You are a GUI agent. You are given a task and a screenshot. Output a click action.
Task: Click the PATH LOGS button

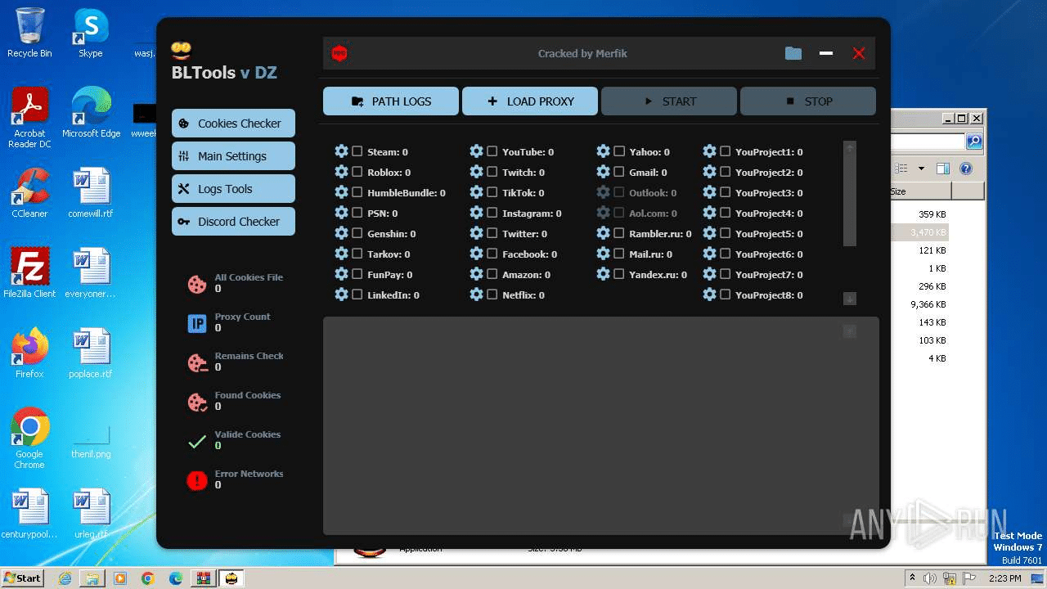[x=391, y=101]
